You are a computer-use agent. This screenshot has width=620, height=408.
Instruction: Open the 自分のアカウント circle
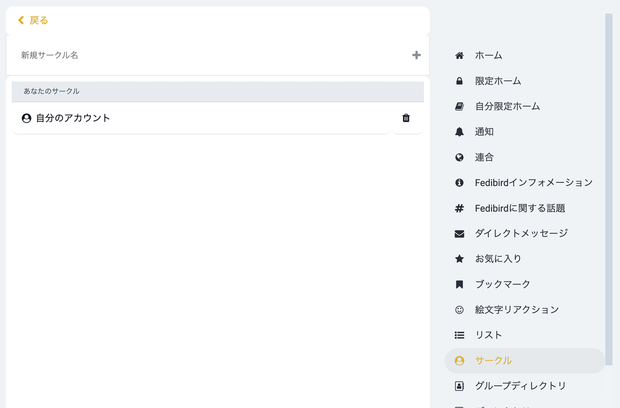coord(72,118)
